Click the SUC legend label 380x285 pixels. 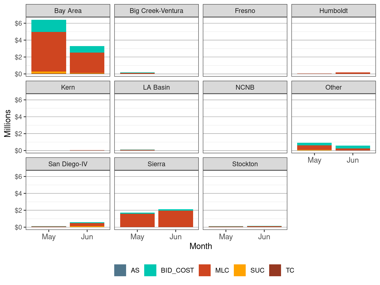pyautogui.click(x=257, y=271)
